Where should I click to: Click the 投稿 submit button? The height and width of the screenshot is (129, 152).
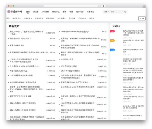click(142, 18)
